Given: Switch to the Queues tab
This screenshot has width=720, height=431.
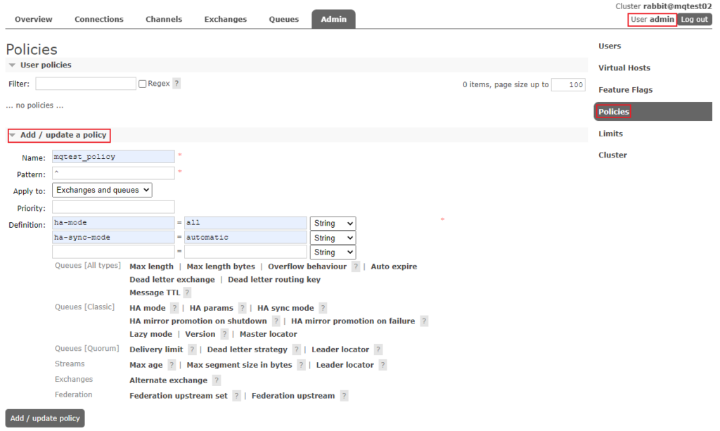Looking at the screenshot, I should pos(283,19).
